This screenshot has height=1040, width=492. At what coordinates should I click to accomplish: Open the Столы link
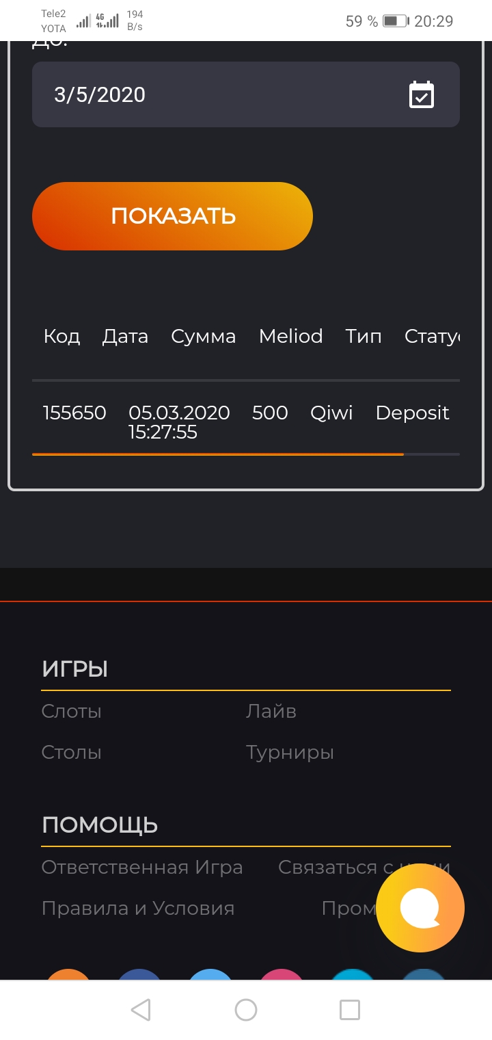pos(72,753)
